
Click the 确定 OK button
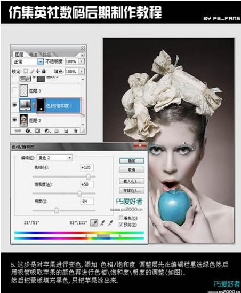click(x=132, y=161)
